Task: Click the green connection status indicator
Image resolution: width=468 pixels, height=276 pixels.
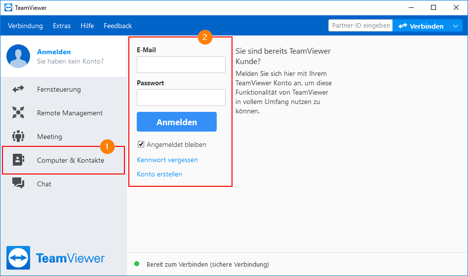Action: (x=137, y=264)
